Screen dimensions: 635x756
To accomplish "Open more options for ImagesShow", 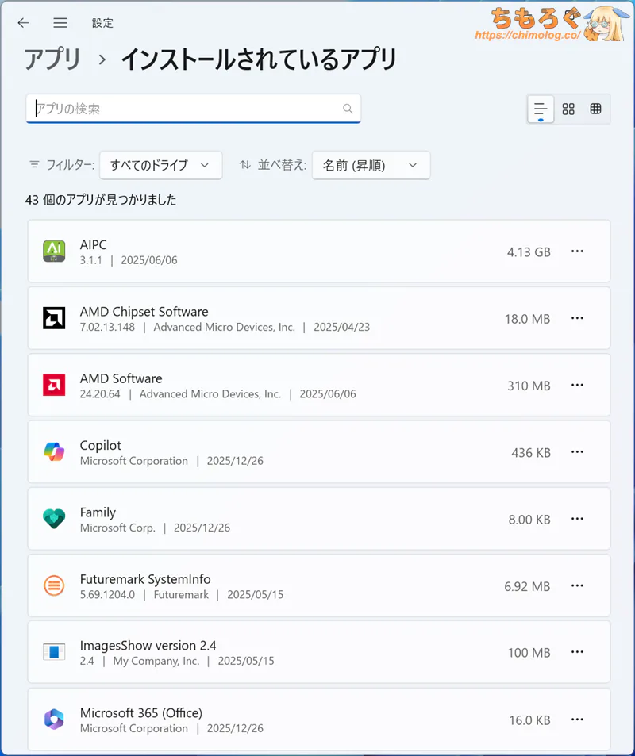I will coord(577,653).
